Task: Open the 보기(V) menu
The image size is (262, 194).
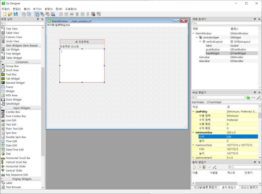Action: pos(37,9)
